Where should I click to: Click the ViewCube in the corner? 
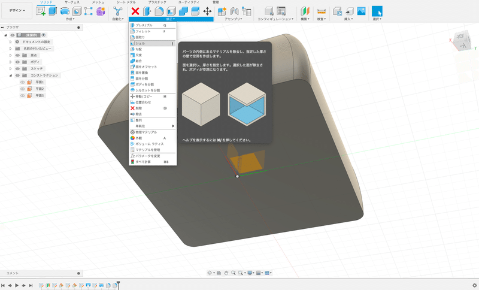462,41
